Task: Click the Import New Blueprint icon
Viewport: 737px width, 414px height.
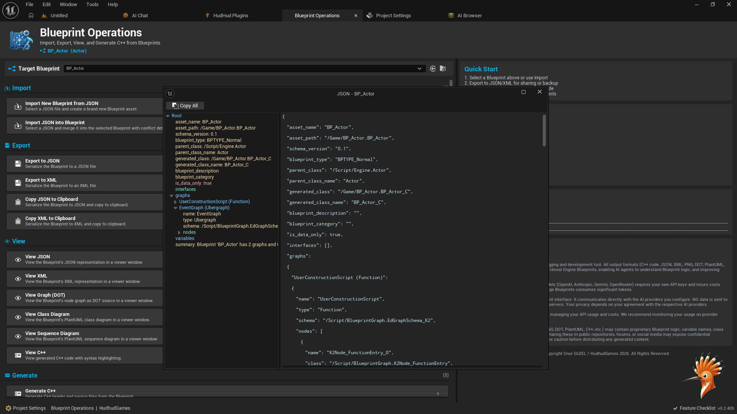Action: (x=18, y=106)
